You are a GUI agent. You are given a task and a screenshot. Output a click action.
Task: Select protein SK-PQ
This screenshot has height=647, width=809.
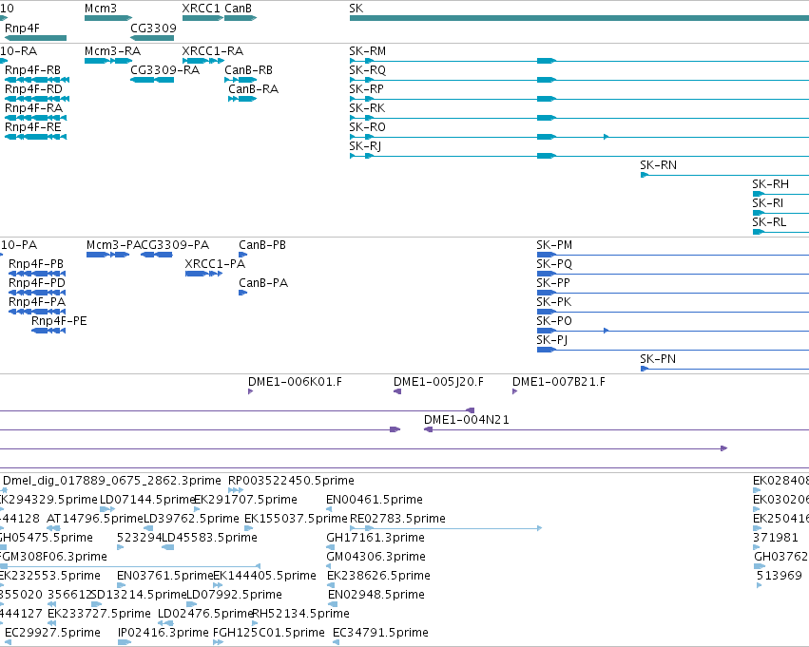pyautogui.click(x=673, y=274)
